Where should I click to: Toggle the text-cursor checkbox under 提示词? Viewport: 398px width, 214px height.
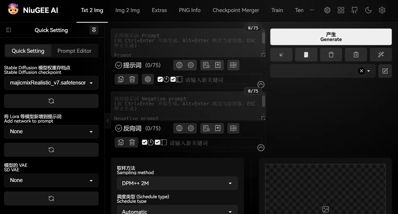click(x=173, y=79)
